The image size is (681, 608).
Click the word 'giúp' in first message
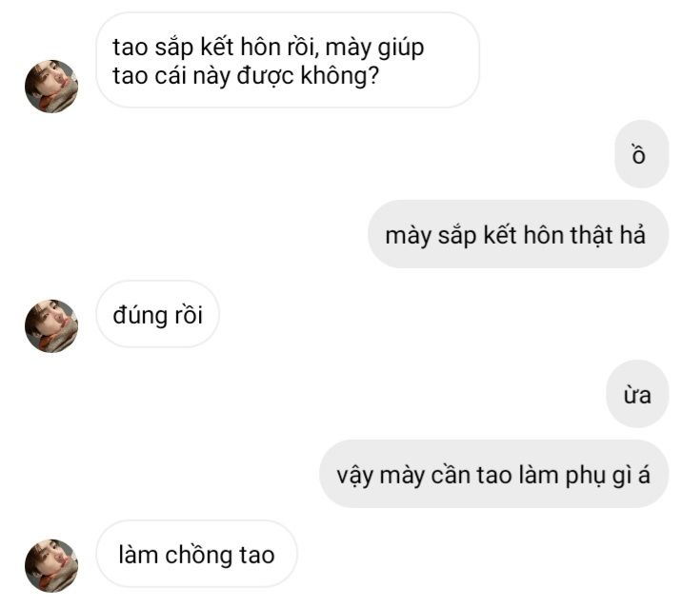pos(401,49)
